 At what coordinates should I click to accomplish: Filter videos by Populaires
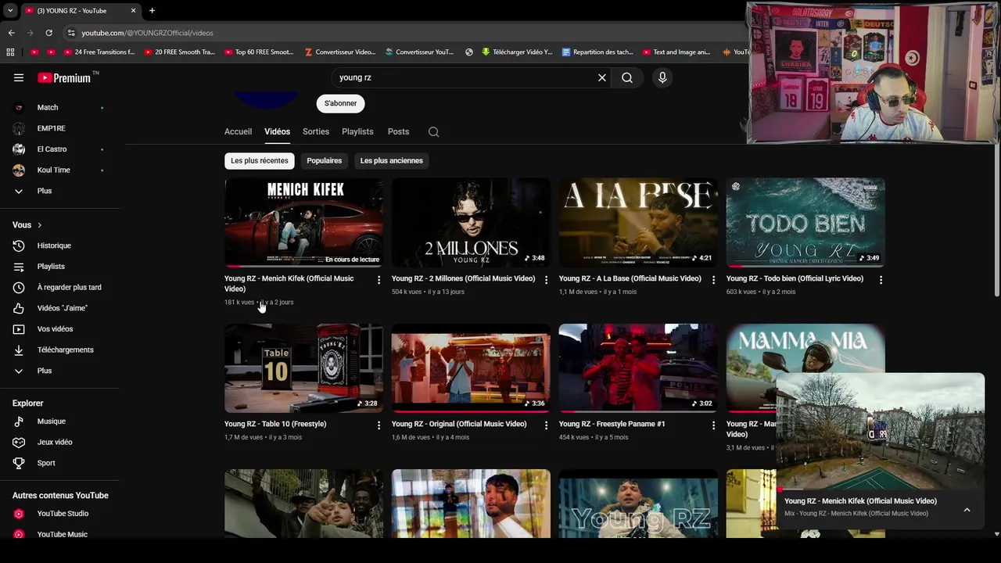click(325, 160)
